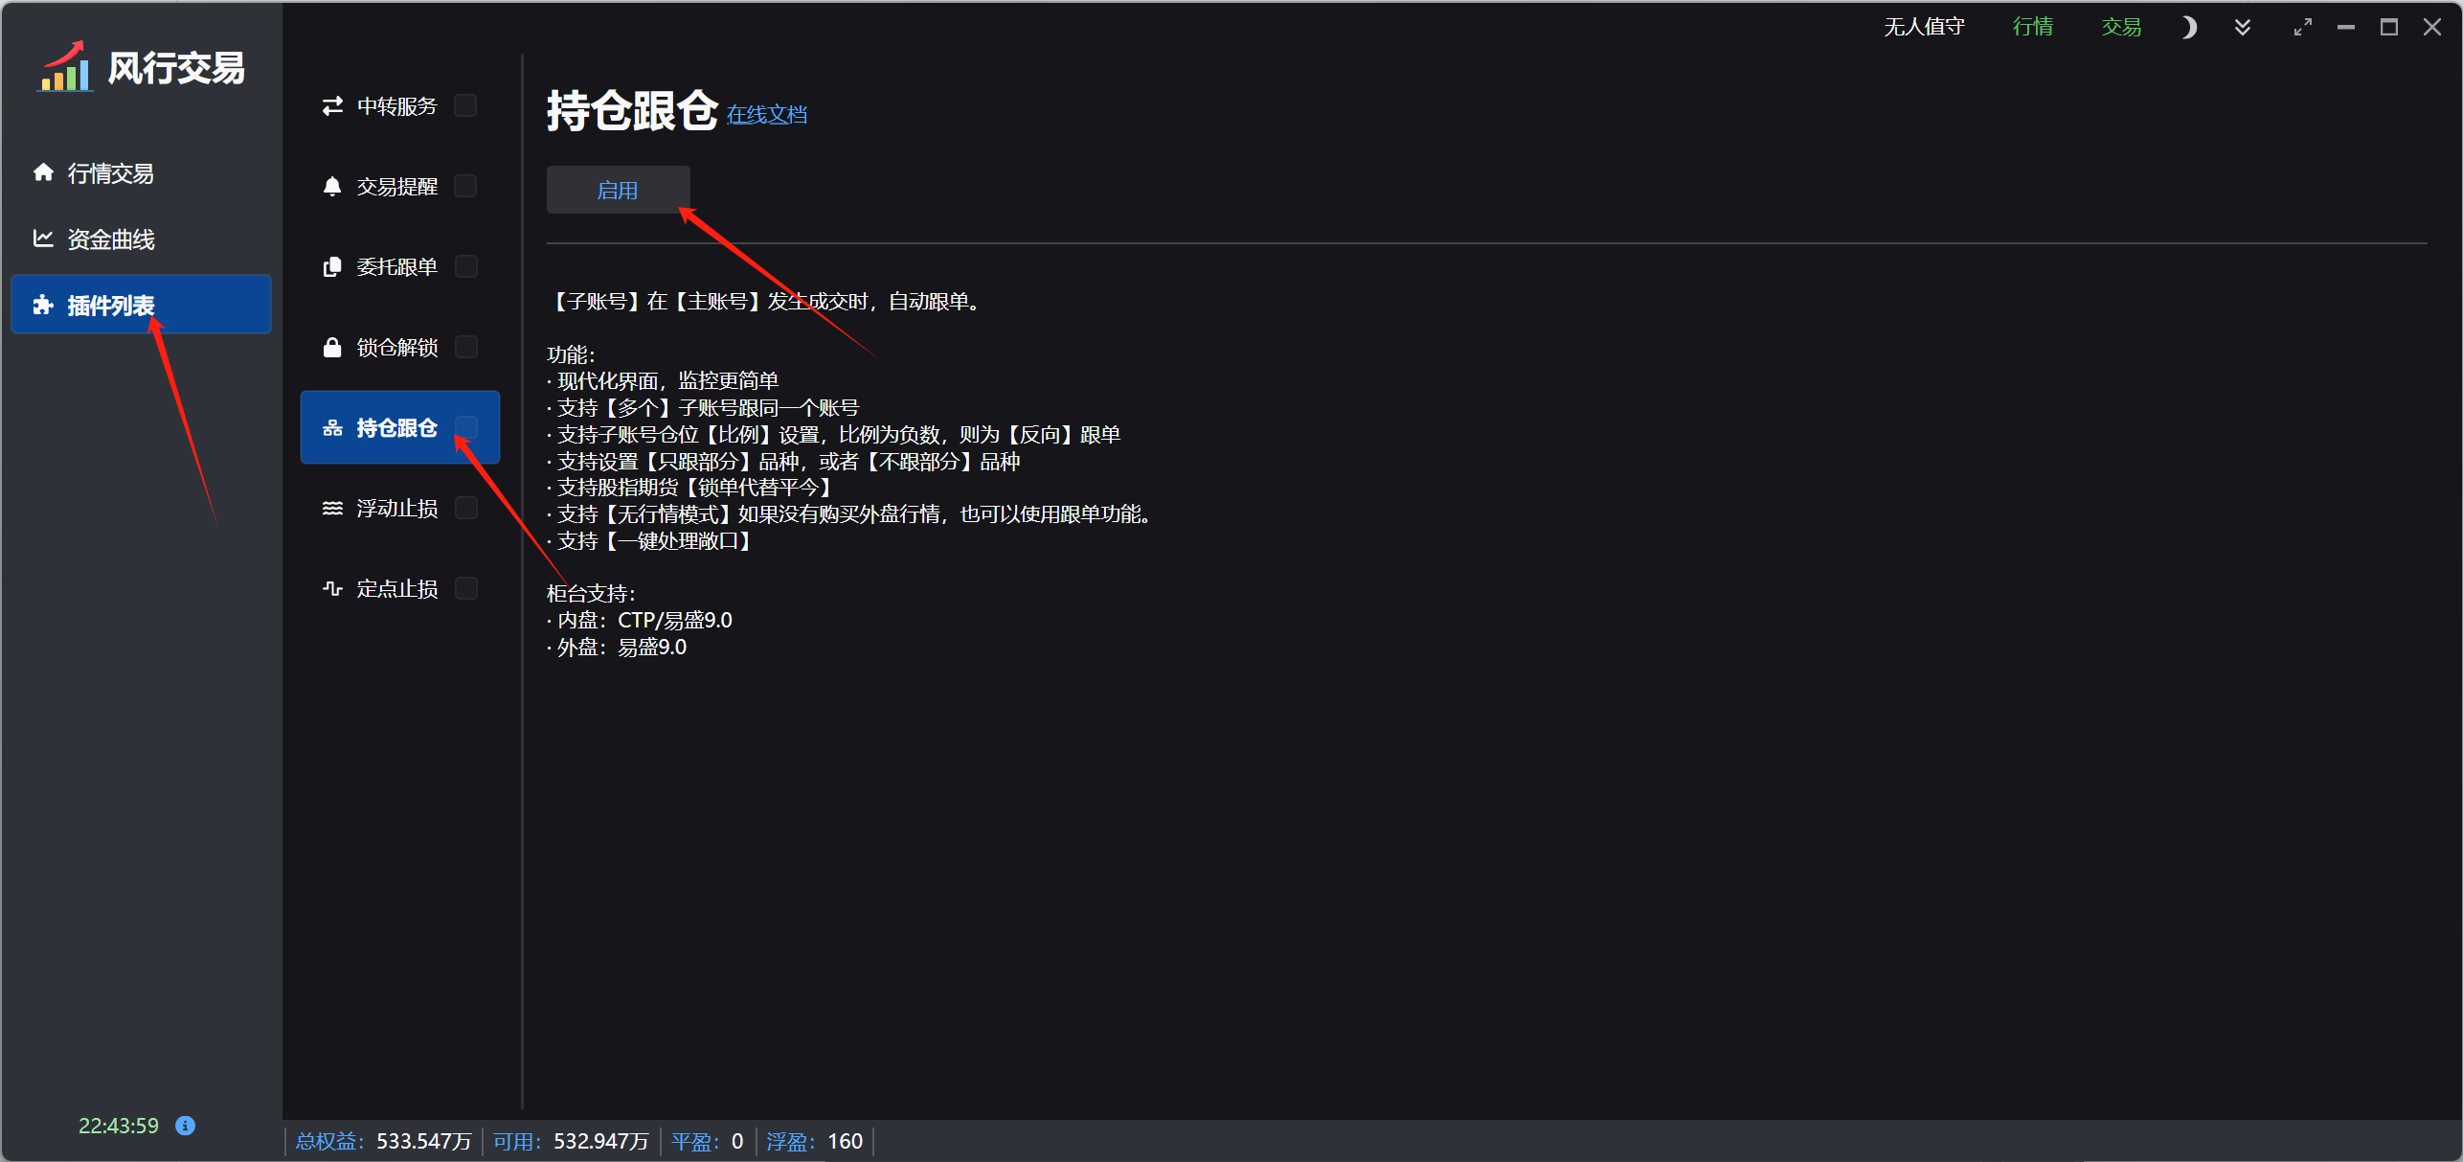Click the lock icon for 锁仓解锁

[x=332, y=347]
